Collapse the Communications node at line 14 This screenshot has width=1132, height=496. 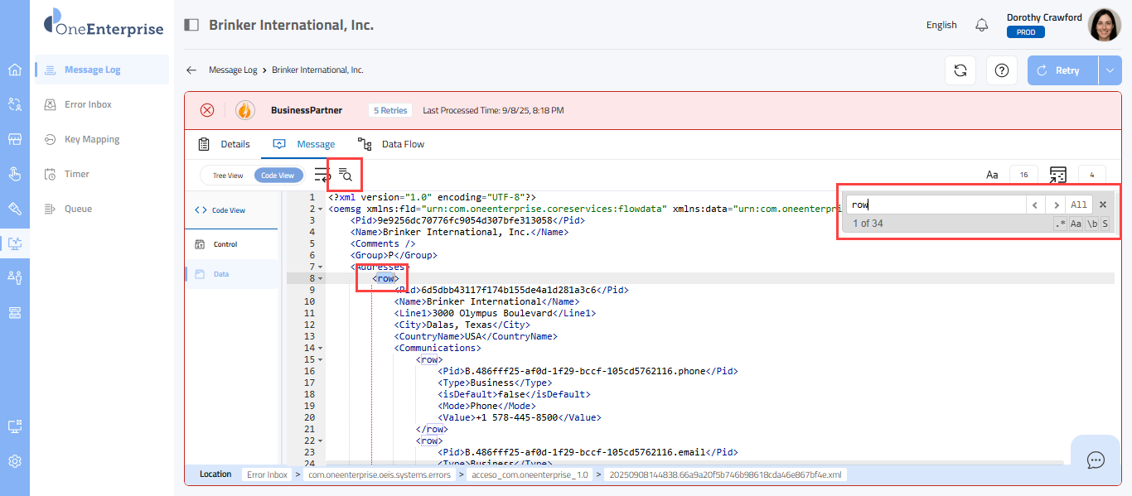(321, 349)
